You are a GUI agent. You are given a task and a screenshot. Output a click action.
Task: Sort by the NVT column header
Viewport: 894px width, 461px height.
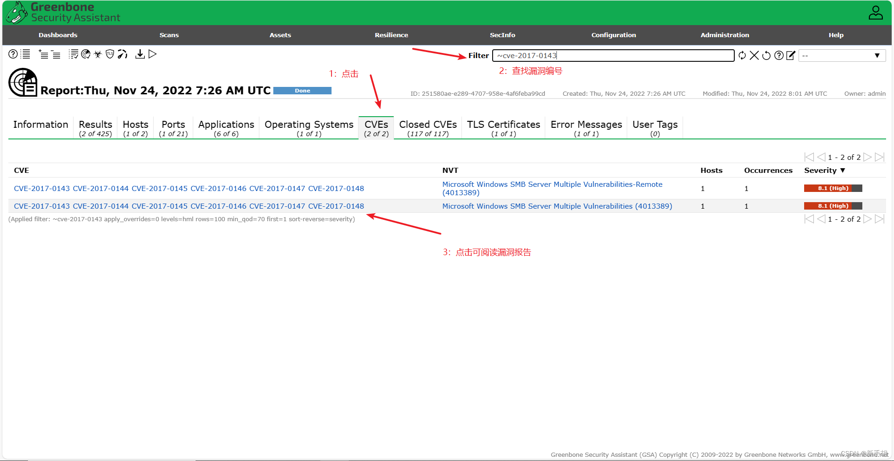click(x=450, y=170)
